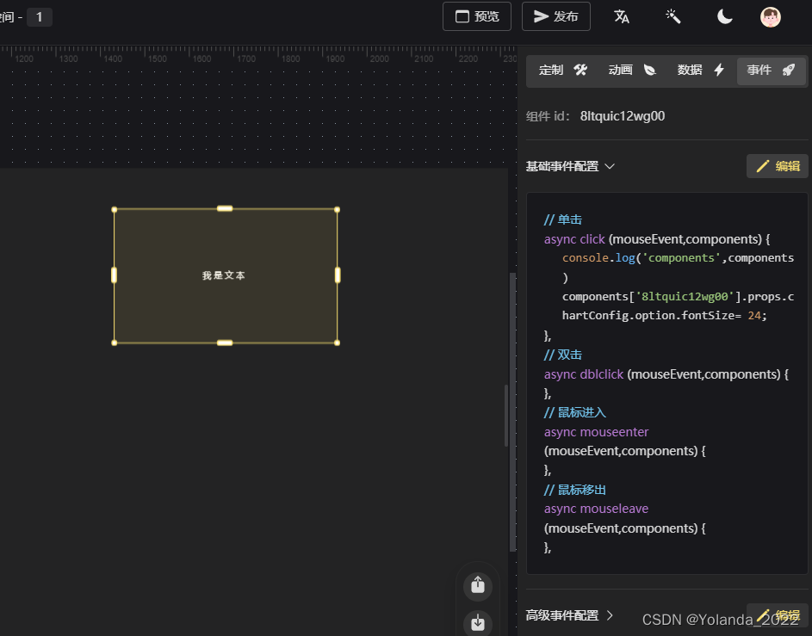This screenshot has height=636, width=812.
Task: Select the 我是文本 text component on canvas
Action: [223, 275]
